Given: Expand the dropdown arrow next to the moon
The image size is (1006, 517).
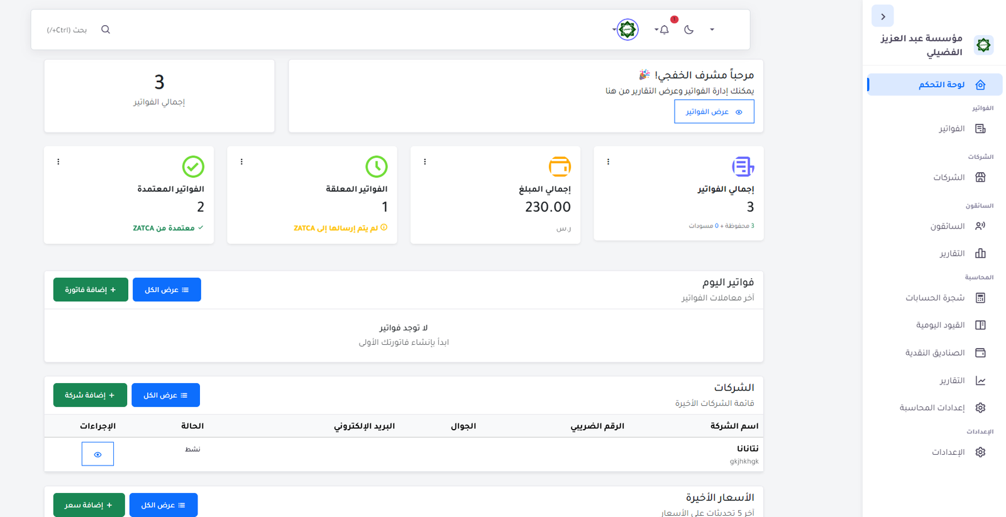Looking at the screenshot, I should coord(712,30).
